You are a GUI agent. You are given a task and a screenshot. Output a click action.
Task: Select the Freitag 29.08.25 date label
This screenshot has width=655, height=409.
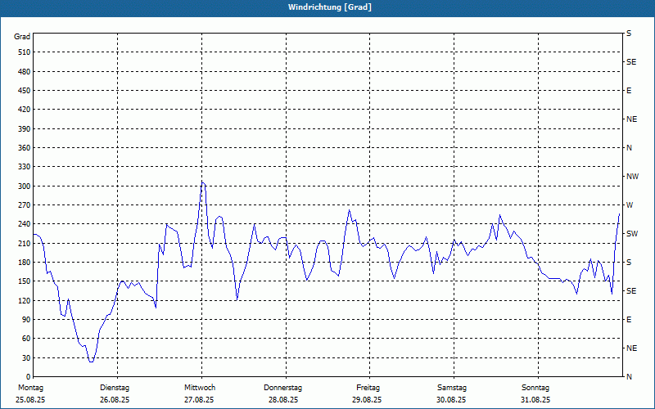(x=368, y=393)
